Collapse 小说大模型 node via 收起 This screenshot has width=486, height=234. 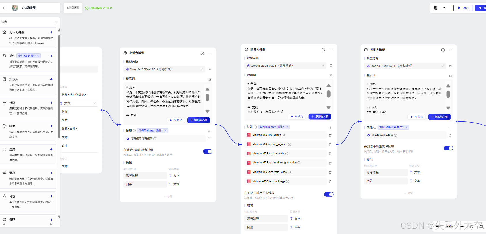(168, 196)
